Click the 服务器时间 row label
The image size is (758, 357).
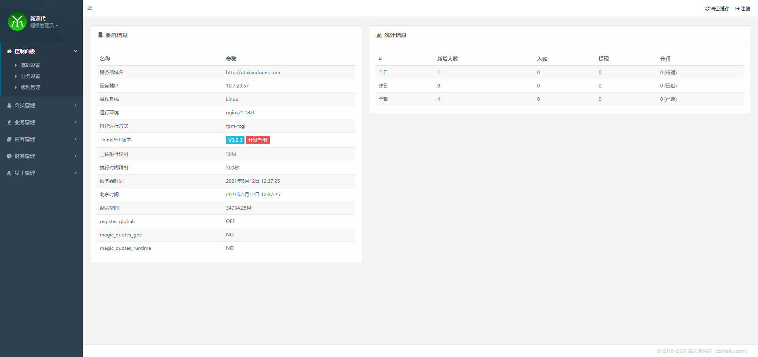[112, 181]
